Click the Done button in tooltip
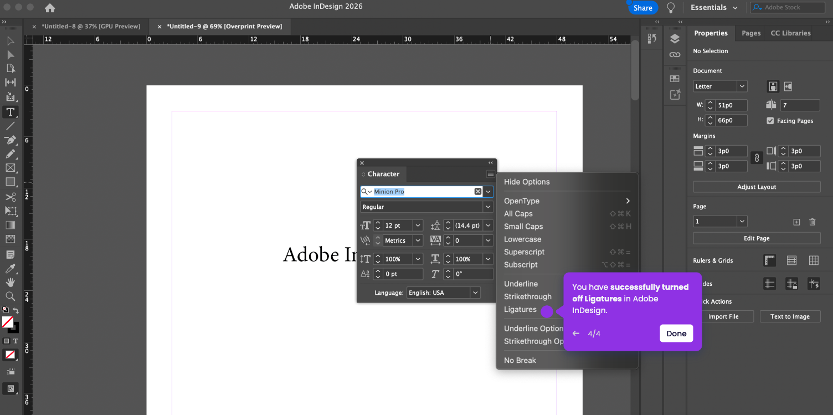 pyautogui.click(x=676, y=334)
